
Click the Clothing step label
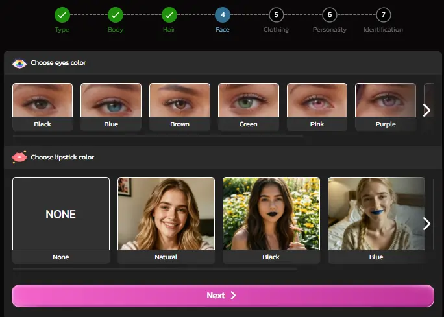click(276, 30)
